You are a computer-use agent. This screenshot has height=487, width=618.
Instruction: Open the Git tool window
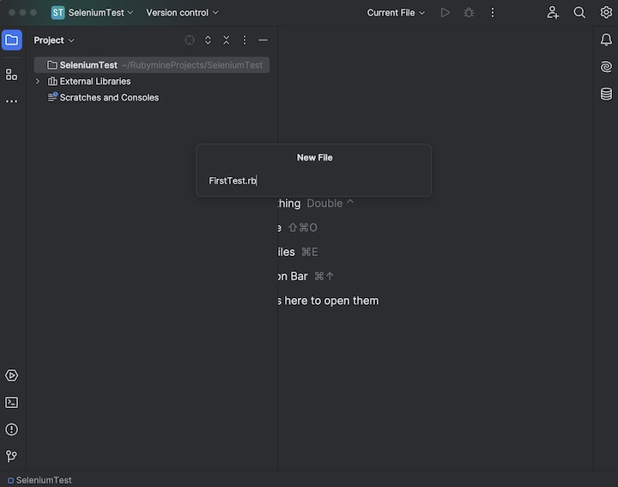click(x=12, y=456)
